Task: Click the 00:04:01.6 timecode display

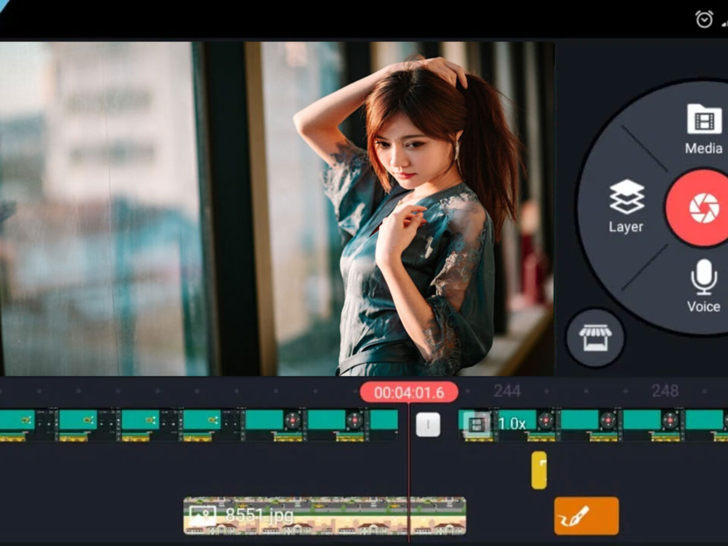Action: coord(409,393)
